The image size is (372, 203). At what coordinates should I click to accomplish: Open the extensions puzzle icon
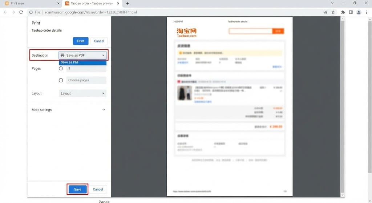(x=343, y=12)
